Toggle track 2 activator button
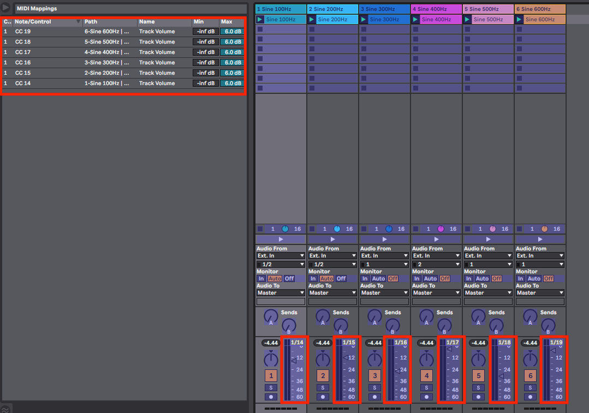 pyautogui.click(x=323, y=375)
